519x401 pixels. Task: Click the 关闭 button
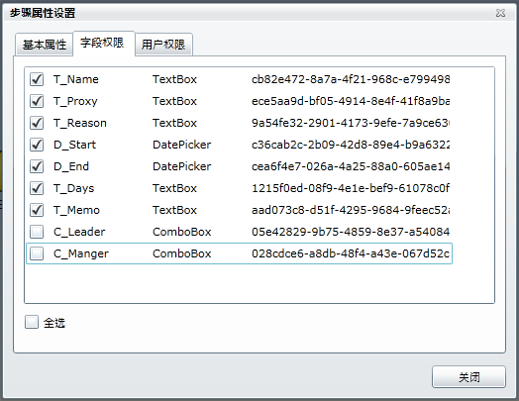(x=468, y=377)
